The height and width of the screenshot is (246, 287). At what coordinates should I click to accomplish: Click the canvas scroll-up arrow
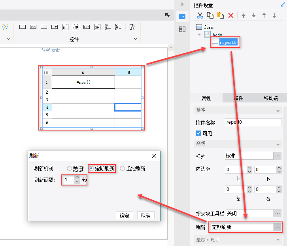point(171,47)
